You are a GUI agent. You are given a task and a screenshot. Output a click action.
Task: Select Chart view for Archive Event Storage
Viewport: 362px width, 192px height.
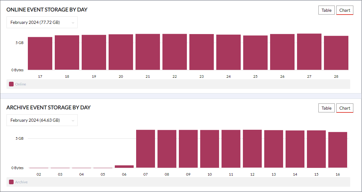pos(345,108)
